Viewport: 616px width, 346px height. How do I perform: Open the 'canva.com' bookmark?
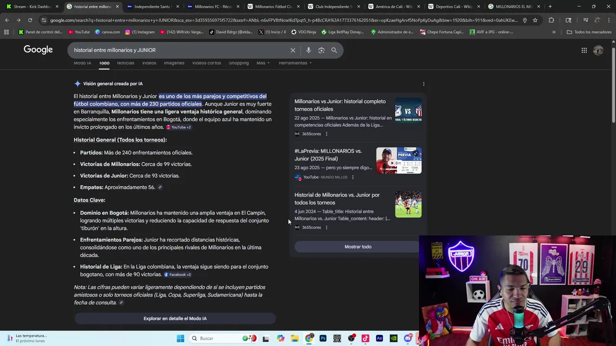(x=107, y=32)
